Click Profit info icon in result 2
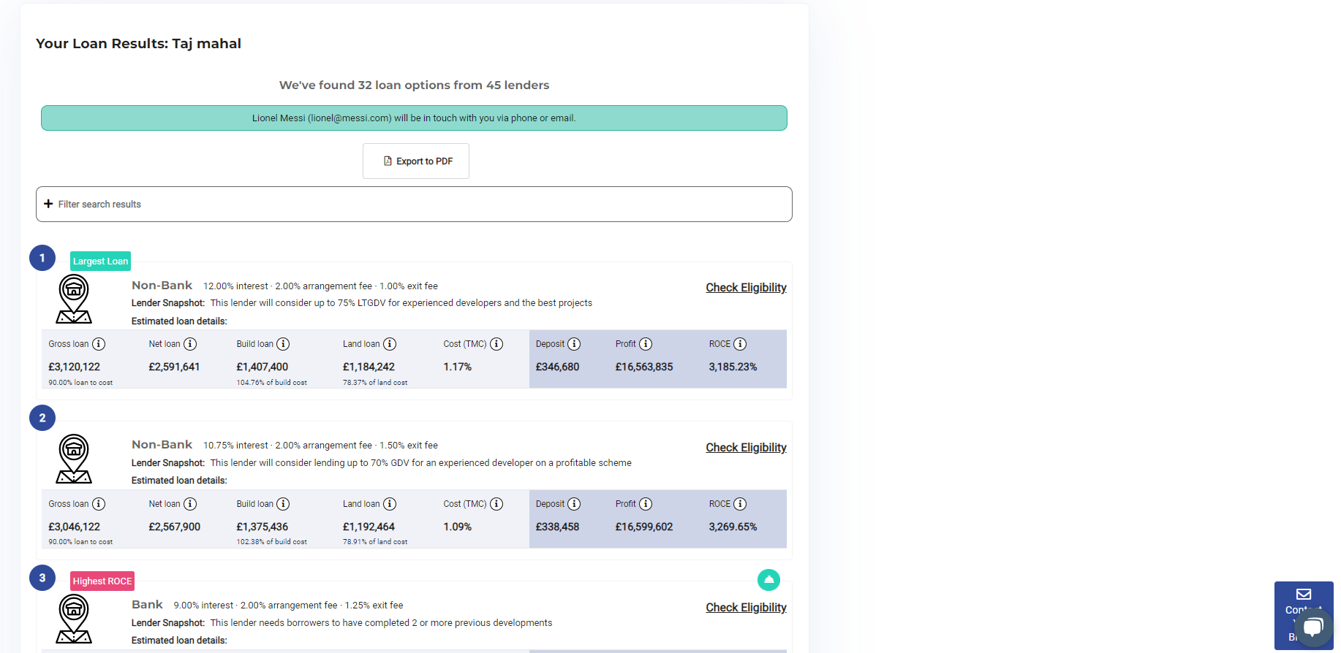The width and height of the screenshot is (1341, 653). point(646,504)
